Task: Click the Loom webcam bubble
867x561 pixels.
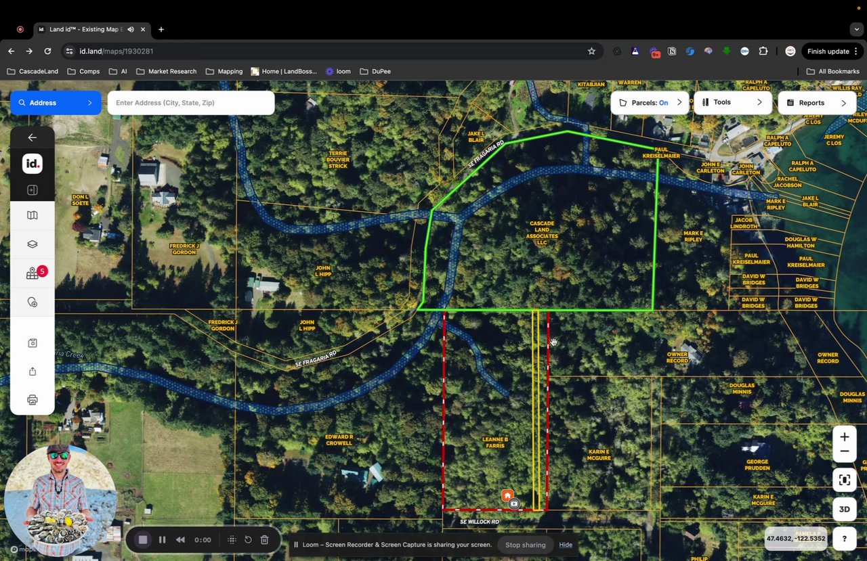Action: pos(59,499)
